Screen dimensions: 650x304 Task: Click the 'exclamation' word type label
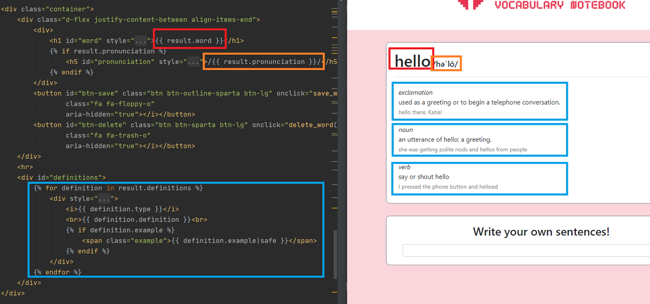point(415,93)
